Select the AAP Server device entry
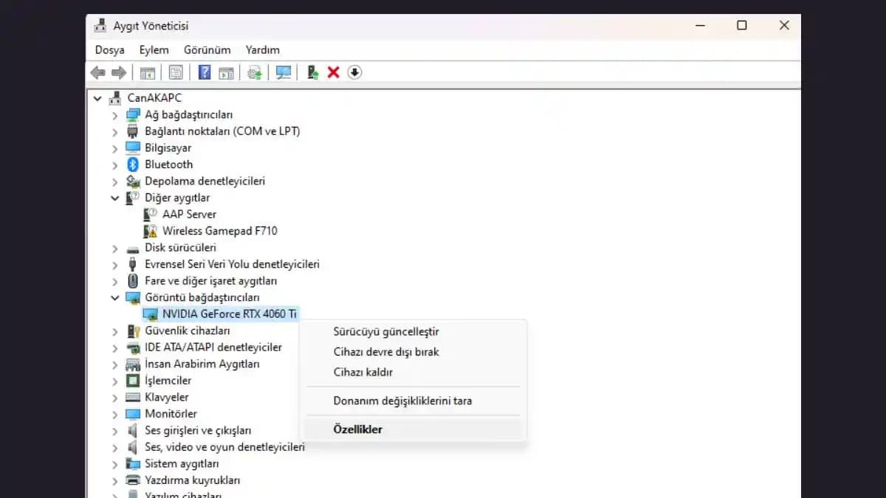 point(189,214)
